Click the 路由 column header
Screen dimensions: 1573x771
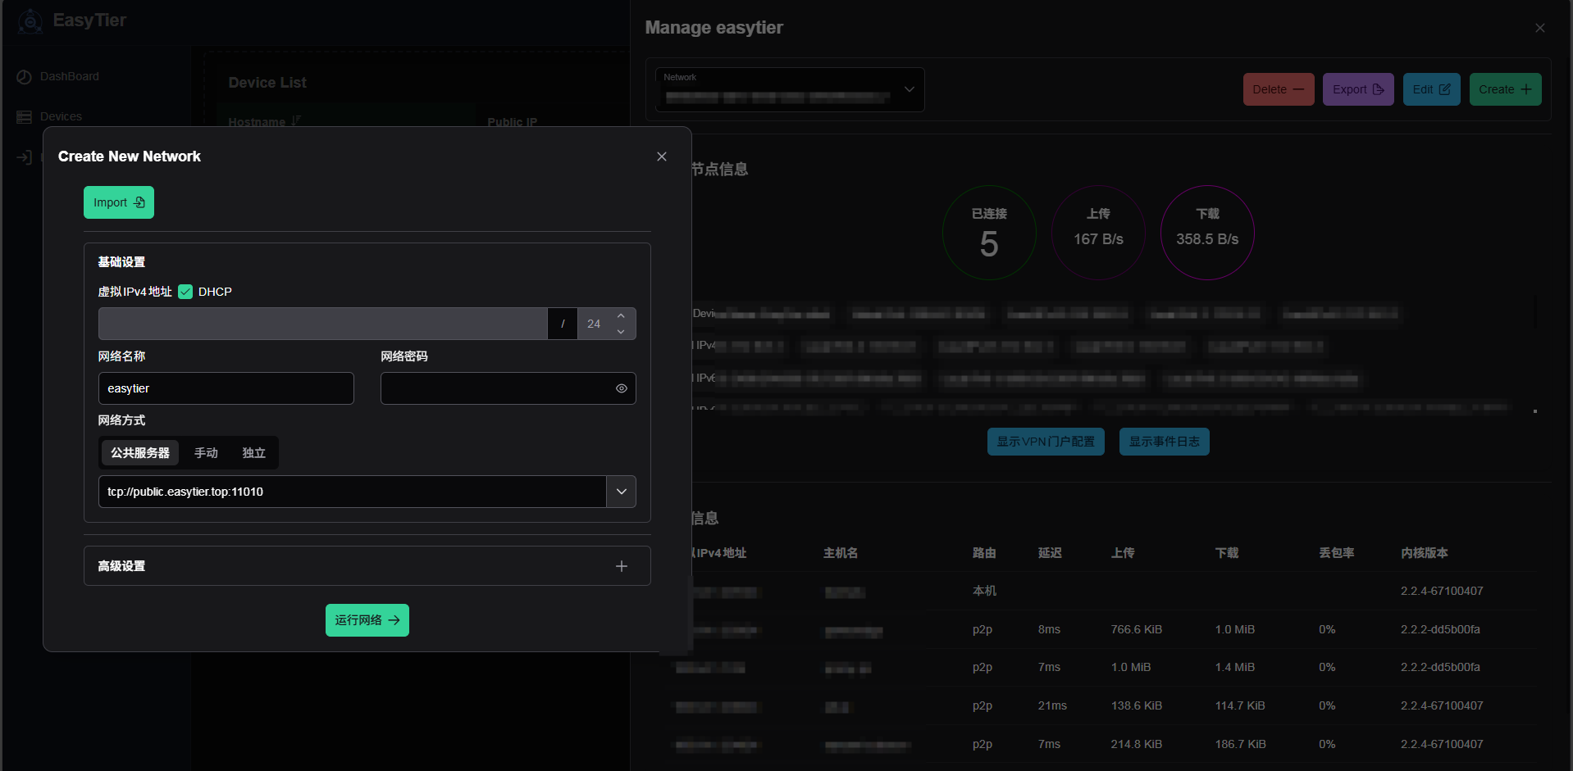[x=984, y=553]
